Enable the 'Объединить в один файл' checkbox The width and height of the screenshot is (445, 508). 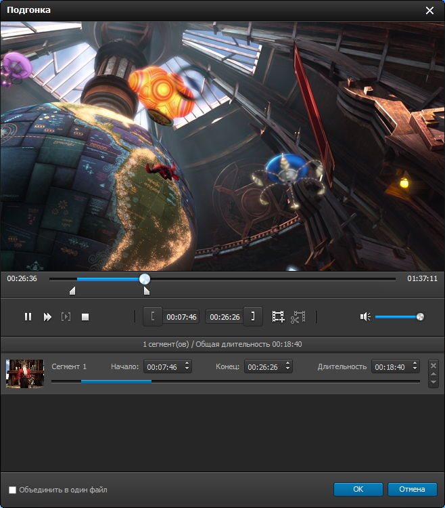tap(12, 490)
